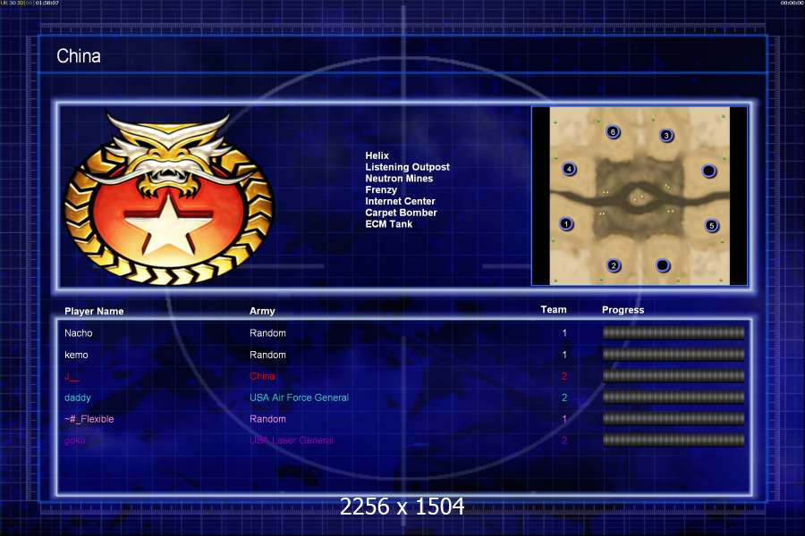805x536 pixels.
Task: Click unnumbered start marker beside marker 2
Action: click(x=663, y=265)
